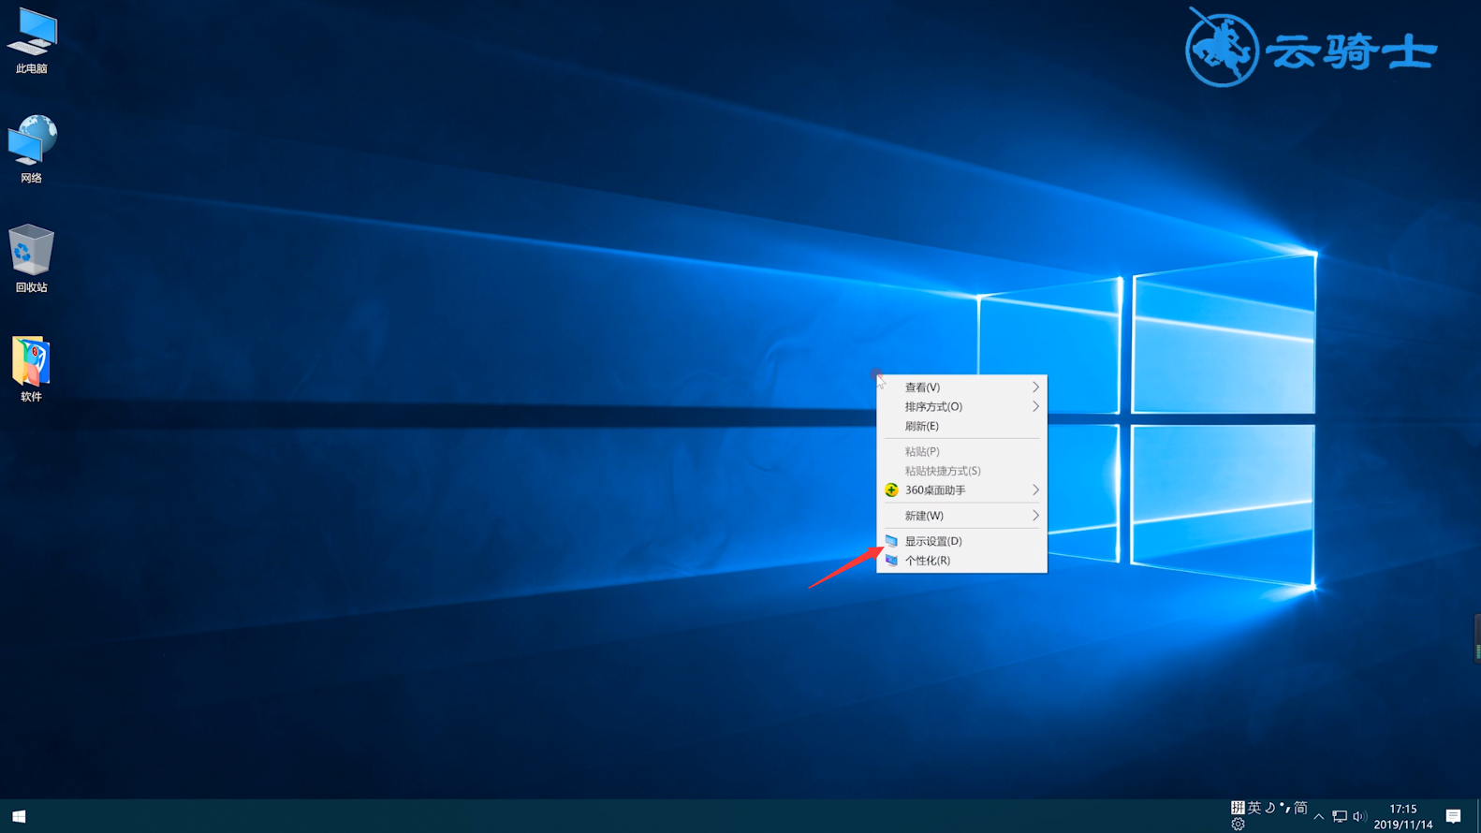Expand arrow beside 排序方式(O)
The image size is (1481, 833).
click(x=1035, y=406)
